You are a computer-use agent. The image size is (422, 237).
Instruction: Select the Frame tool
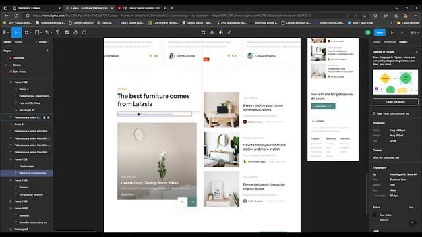[26, 32]
